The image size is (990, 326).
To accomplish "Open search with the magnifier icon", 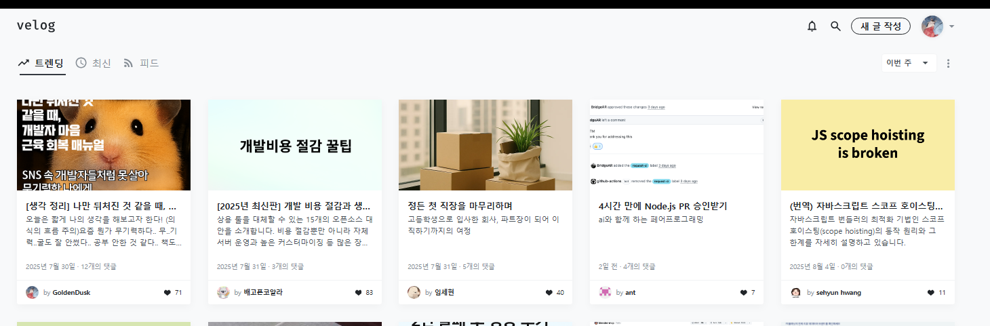I will pos(835,26).
